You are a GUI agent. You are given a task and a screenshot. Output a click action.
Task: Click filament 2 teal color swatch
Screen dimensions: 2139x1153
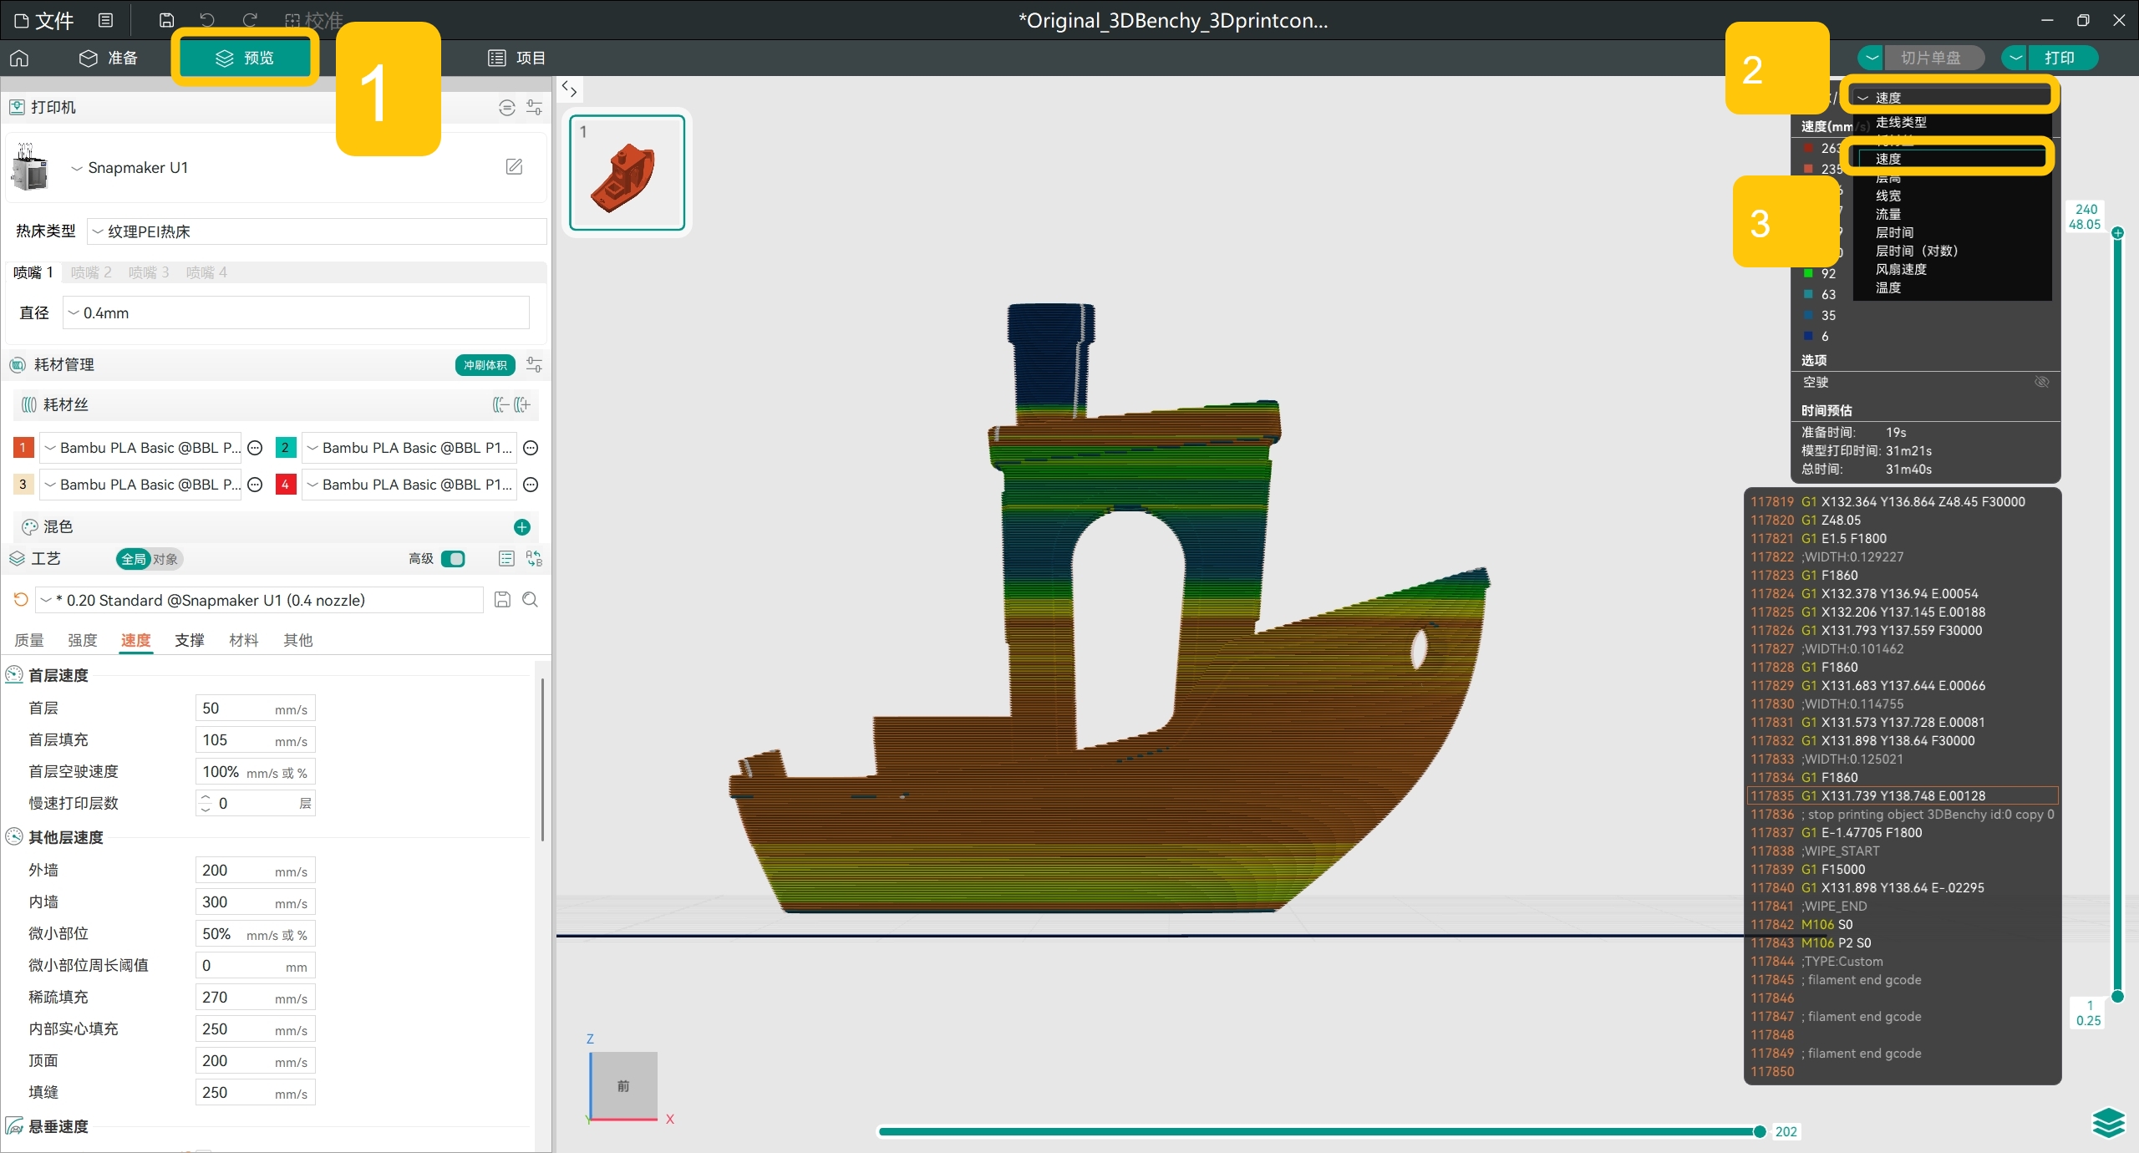click(x=286, y=448)
